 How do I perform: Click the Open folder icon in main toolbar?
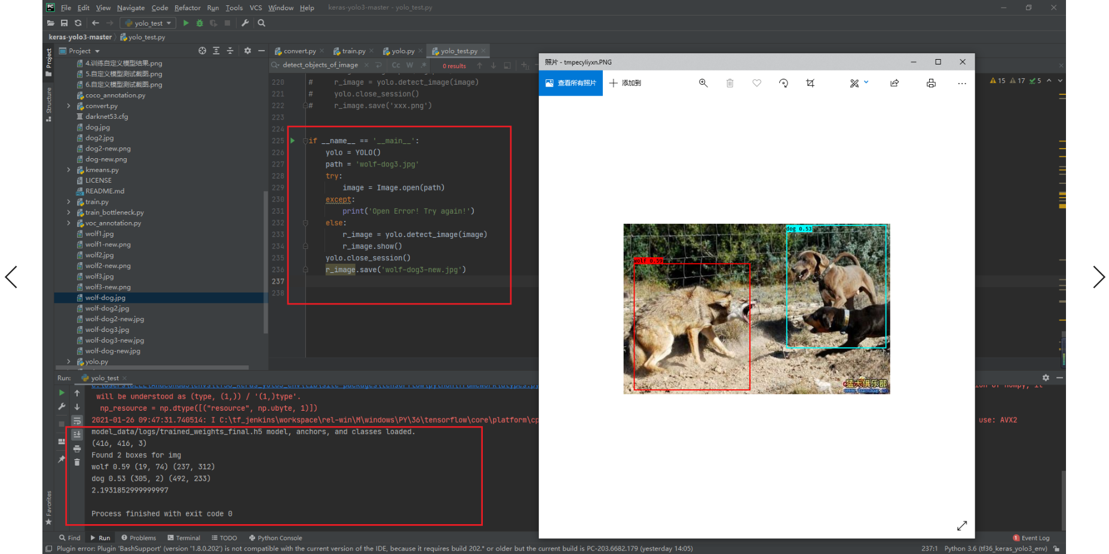click(51, 23)
